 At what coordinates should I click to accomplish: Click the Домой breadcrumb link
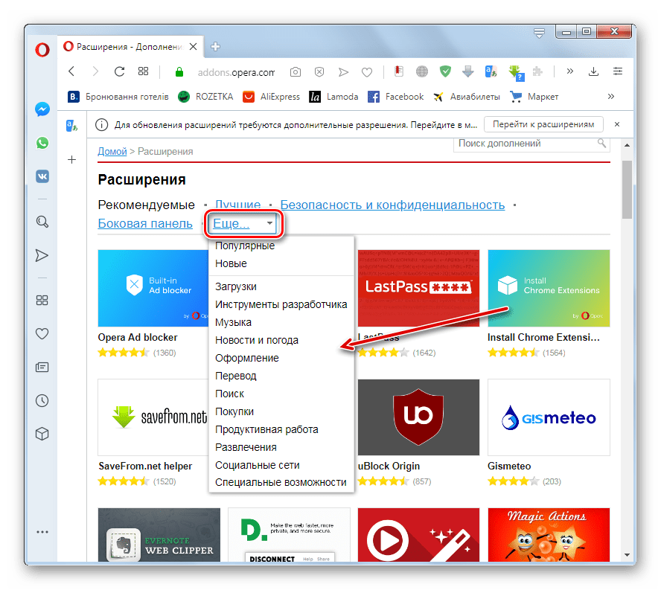pos(112,151)
